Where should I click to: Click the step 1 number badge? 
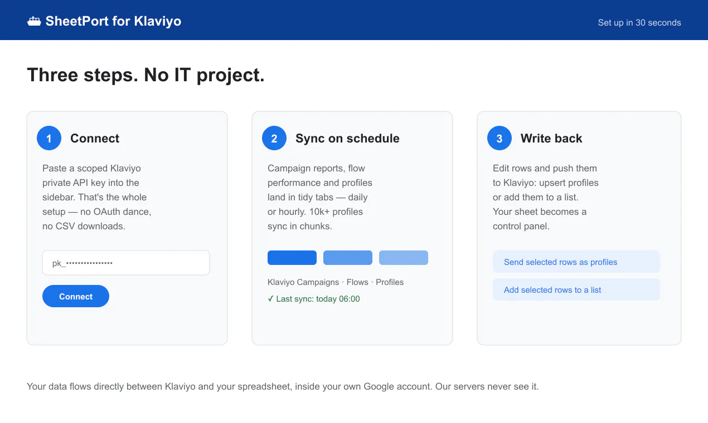point(49,138)
